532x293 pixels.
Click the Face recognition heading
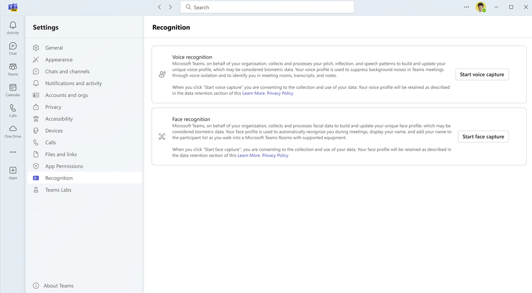[191, 119]
